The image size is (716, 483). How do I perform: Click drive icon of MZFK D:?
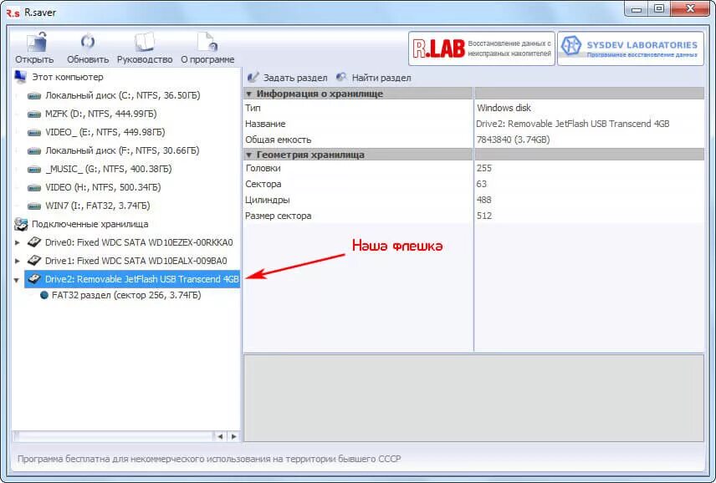34,114
